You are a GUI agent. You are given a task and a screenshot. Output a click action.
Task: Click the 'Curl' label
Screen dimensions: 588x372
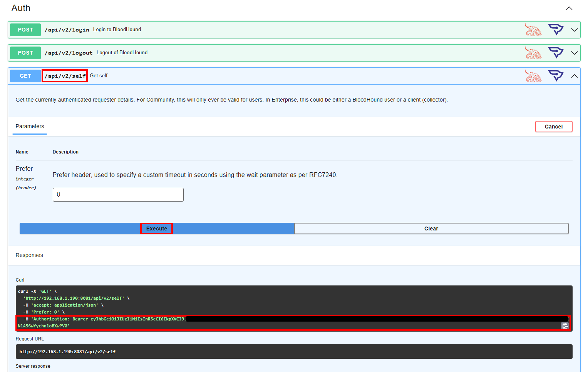[20, 280]
